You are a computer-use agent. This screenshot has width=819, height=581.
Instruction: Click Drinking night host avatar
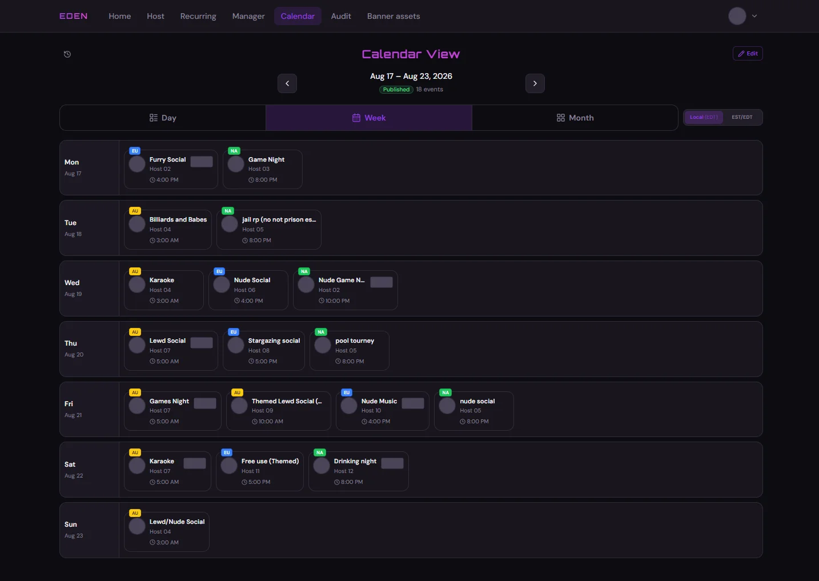point(322,466)
